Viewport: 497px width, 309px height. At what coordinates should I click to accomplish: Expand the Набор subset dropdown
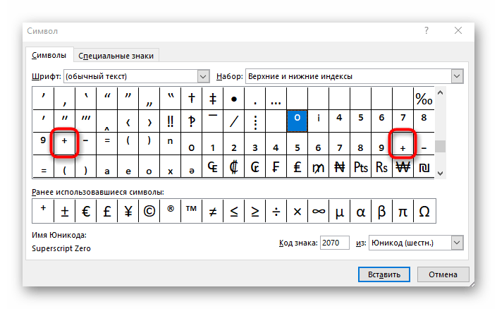tap(457, 76)
